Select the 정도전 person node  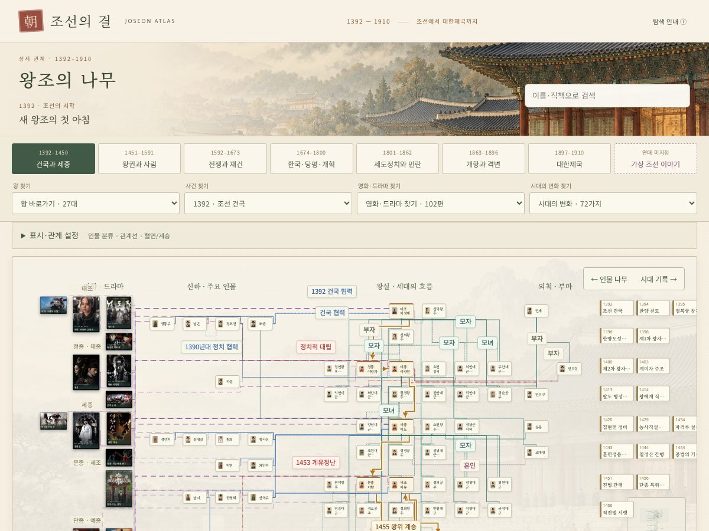pos(227,323)
